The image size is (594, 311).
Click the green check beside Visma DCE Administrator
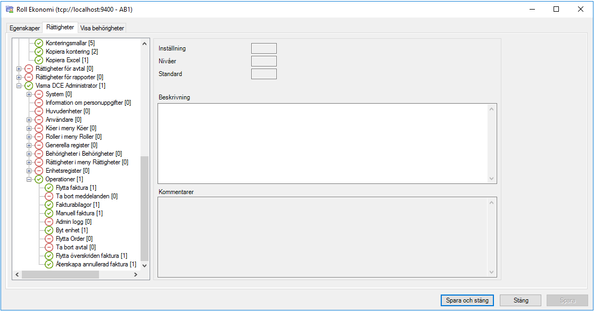coord(28,86)
